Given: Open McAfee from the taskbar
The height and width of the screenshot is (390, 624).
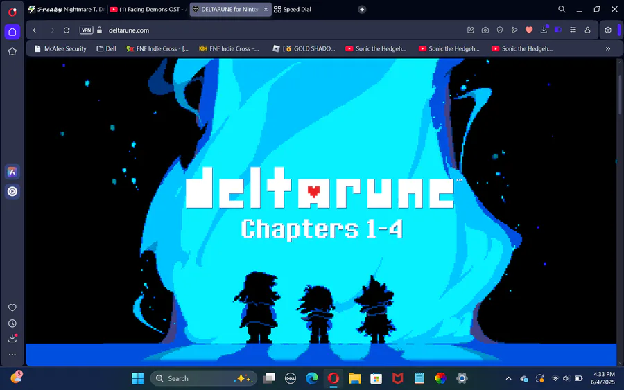Looking at the screenshot, I should click(397, 378).
